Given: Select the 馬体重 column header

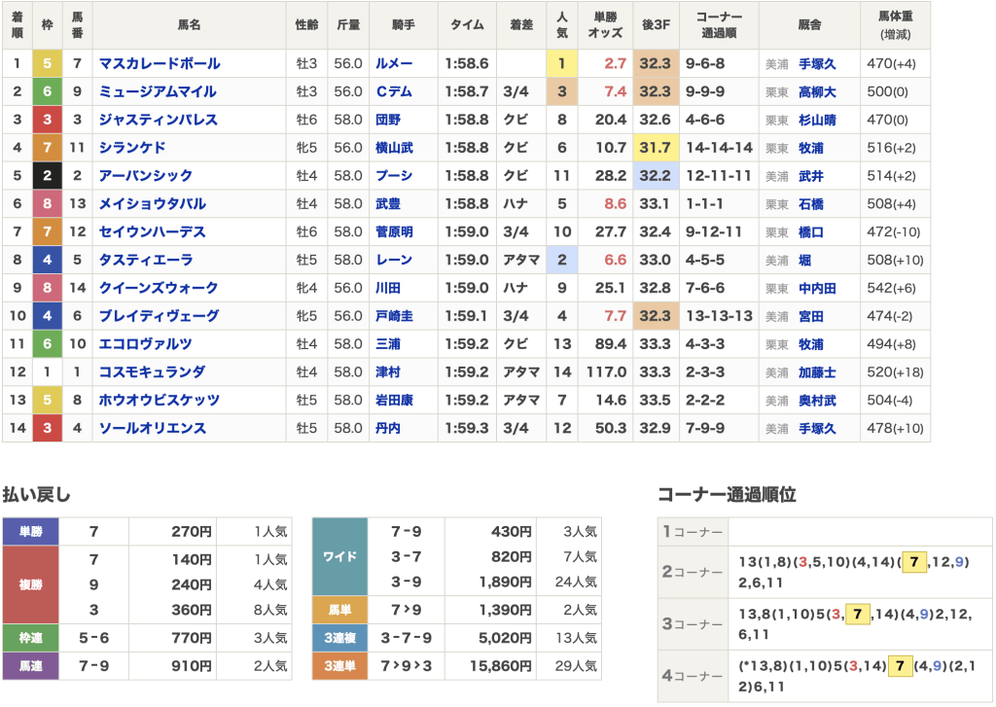Looking at the screenshot, I should point(896,24).
